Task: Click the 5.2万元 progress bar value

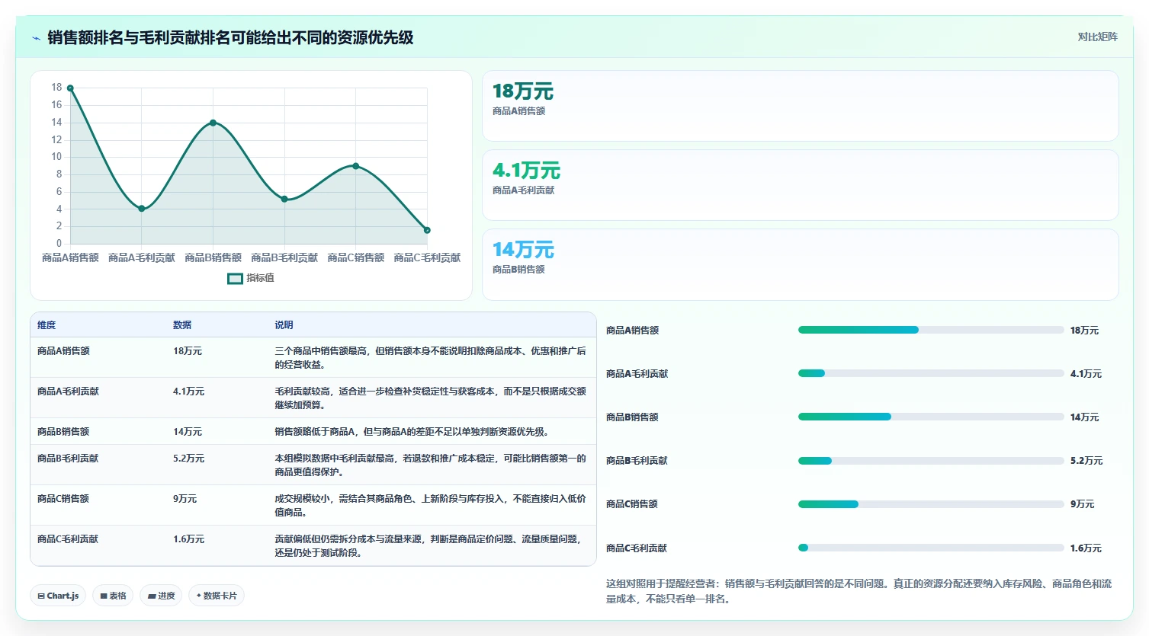Action: point(1086,461)
